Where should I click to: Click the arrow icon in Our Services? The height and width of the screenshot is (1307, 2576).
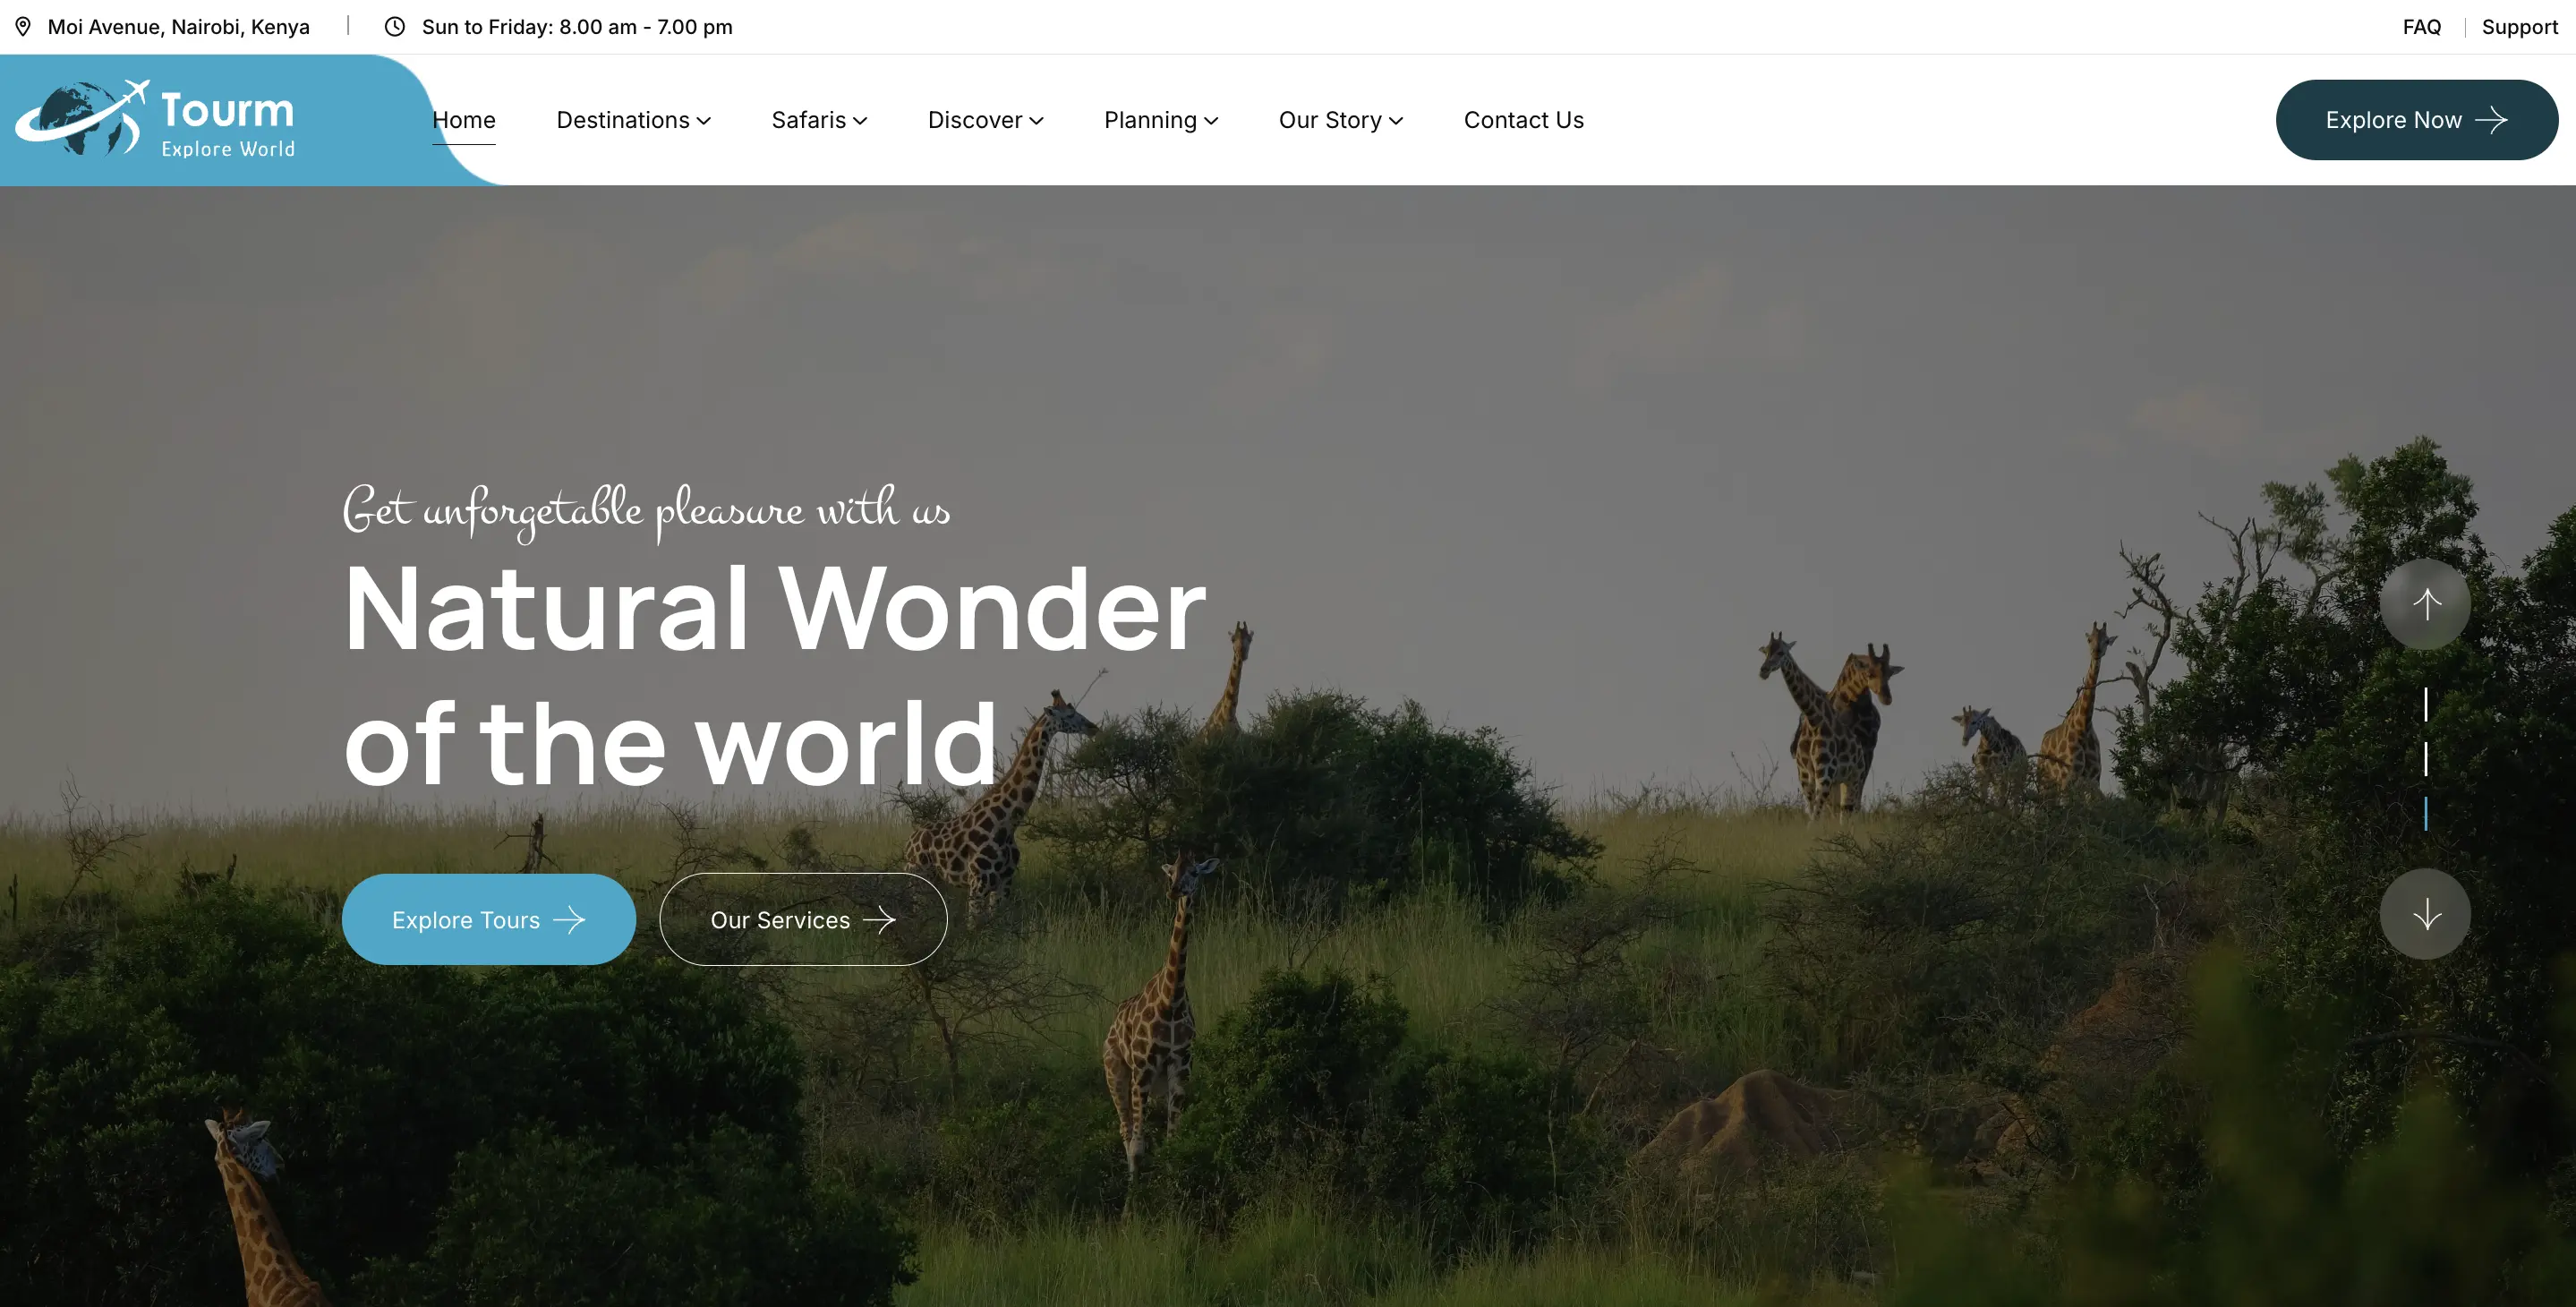pyautogui.click(x=879, y=920)
